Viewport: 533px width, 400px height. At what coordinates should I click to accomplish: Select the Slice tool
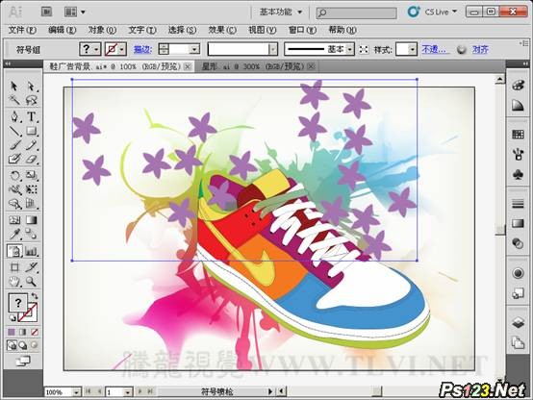31,267
